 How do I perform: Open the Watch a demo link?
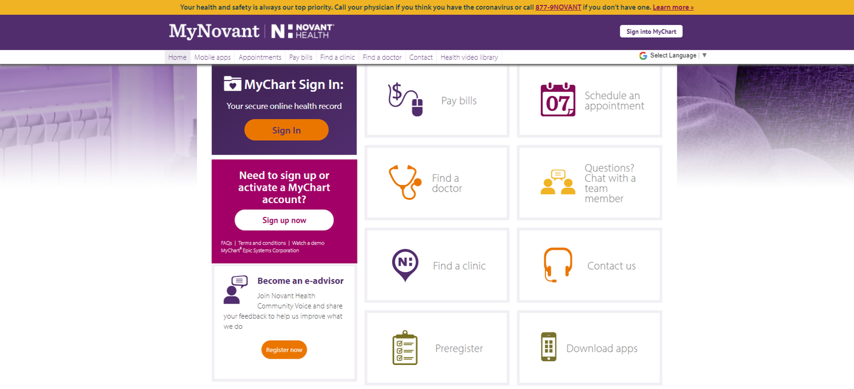pyautogui.click(x=308, y=243)
